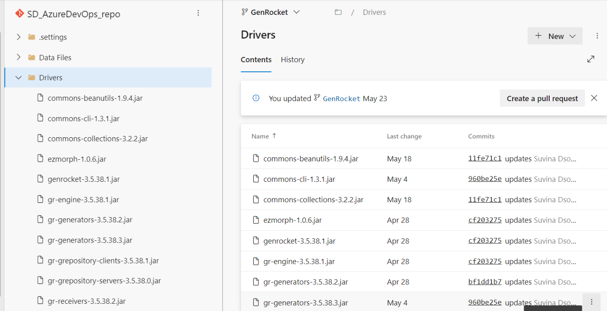Open commit bf1dd1b7 for gr-generators-3.5.38.2 row

click(485, 282)
